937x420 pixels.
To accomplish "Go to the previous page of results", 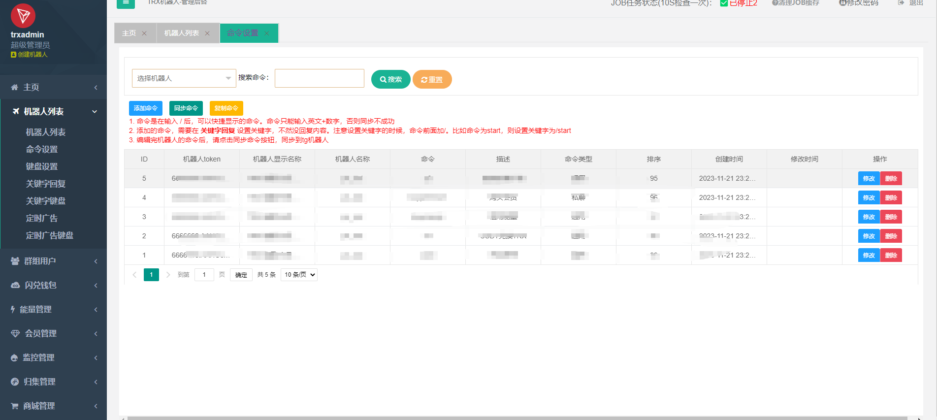I will pyautogui.click(x=134, y=275).
